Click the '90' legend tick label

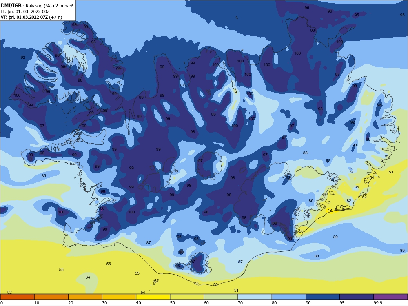(308, 303)
